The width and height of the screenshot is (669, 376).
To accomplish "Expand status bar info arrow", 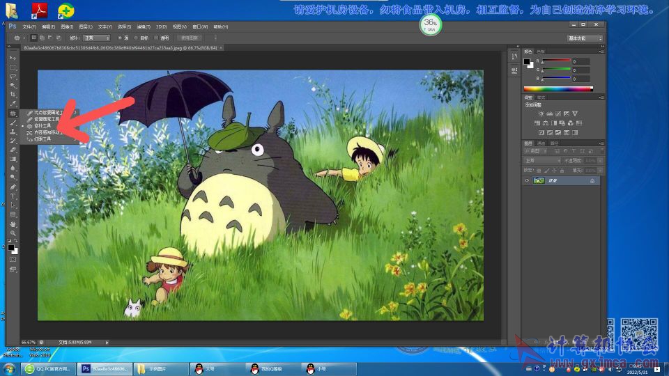I will pos(107,343).
